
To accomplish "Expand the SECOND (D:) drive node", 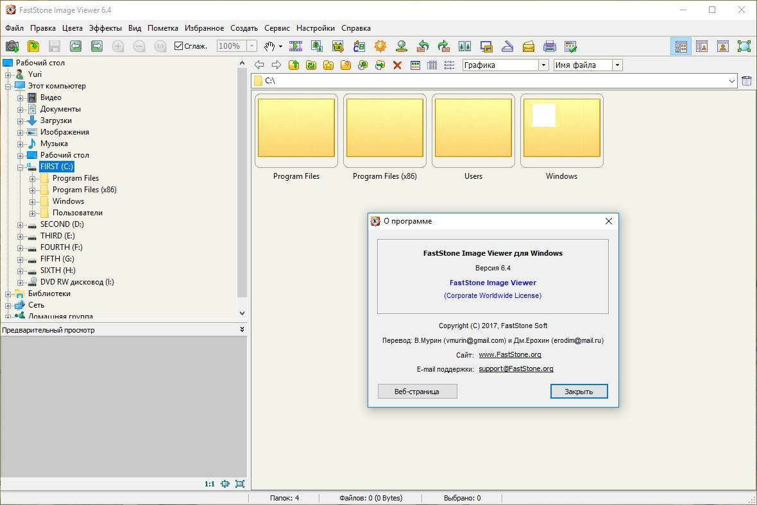I will (x=21, y=225).
